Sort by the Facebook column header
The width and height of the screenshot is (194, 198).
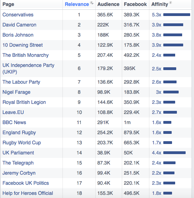coord(135,4)
